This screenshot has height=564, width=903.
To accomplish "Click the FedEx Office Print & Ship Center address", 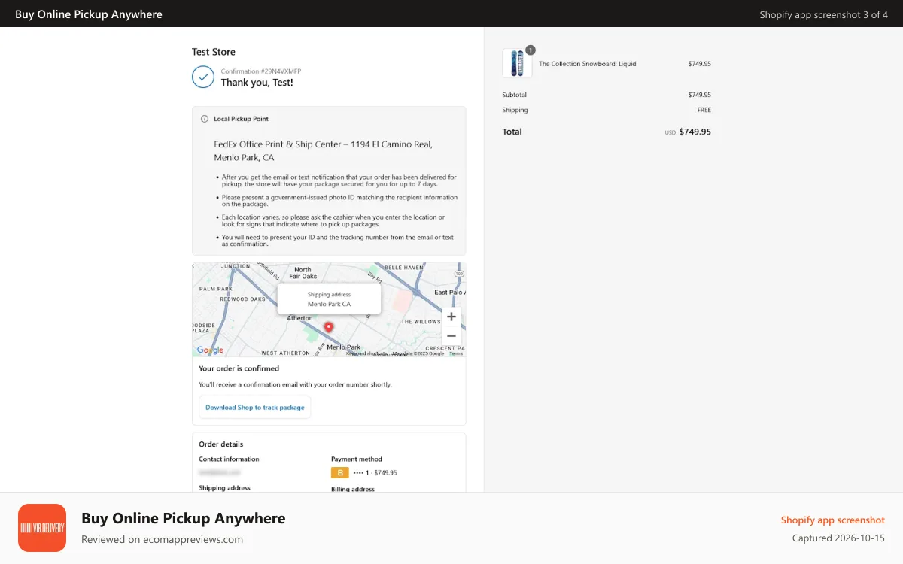I will pos(324,151).
